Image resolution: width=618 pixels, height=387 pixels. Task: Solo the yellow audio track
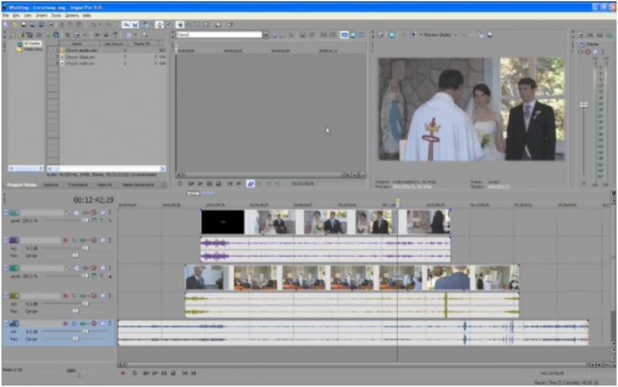tap(102, 296)
